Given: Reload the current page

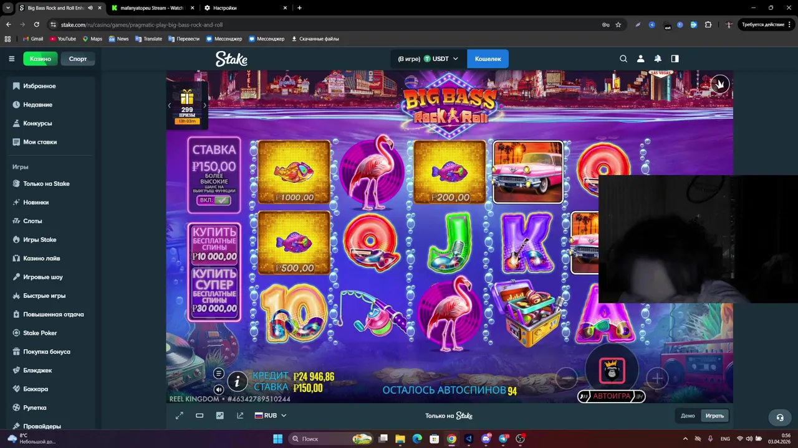Looking at the screenshot, I should pos(36,25).
